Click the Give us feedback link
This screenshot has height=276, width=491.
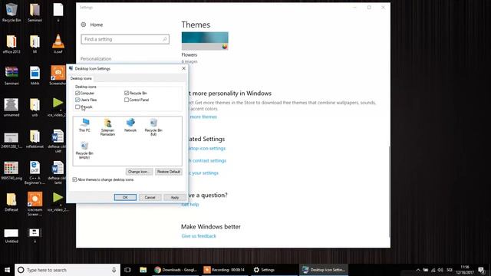tap(199, 236)
